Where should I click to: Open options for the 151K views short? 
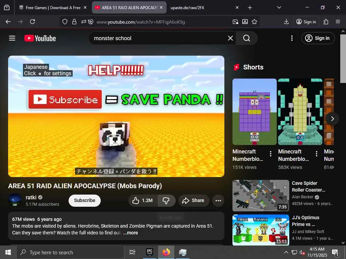coord(271,154)
